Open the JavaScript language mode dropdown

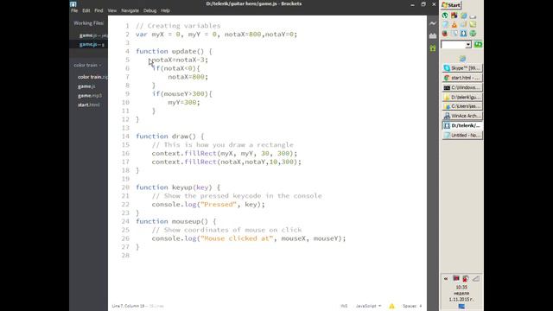click(x=368, y=306)
